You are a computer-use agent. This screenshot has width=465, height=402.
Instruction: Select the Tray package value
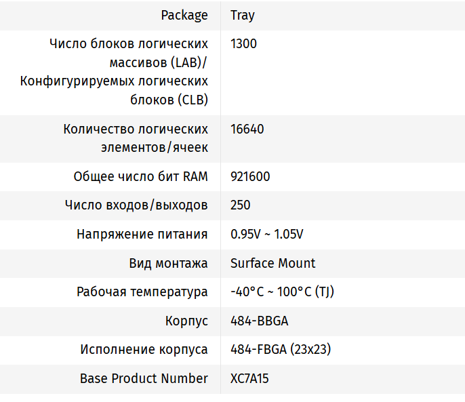point(243,15)
